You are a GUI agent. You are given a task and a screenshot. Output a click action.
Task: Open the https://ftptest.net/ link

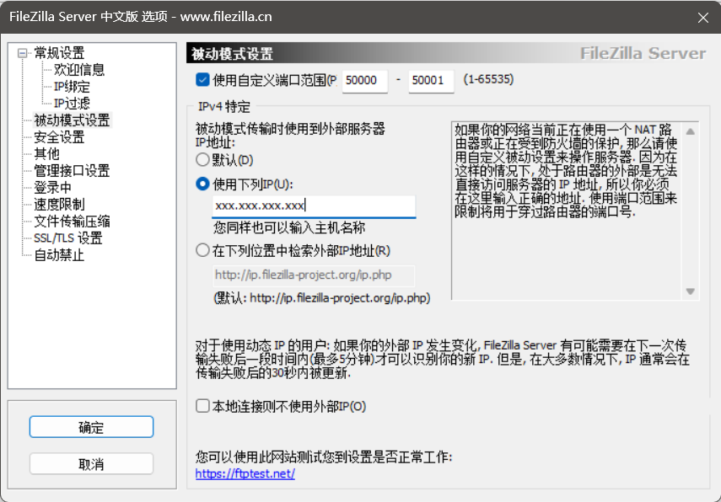coord(245,473)
